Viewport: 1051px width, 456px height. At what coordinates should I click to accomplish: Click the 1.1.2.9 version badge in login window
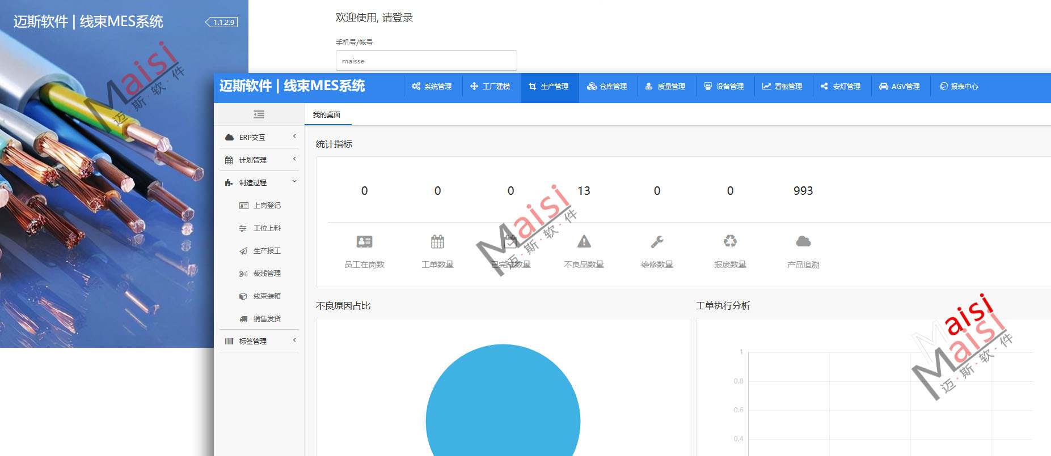click(x=221, y=22)
